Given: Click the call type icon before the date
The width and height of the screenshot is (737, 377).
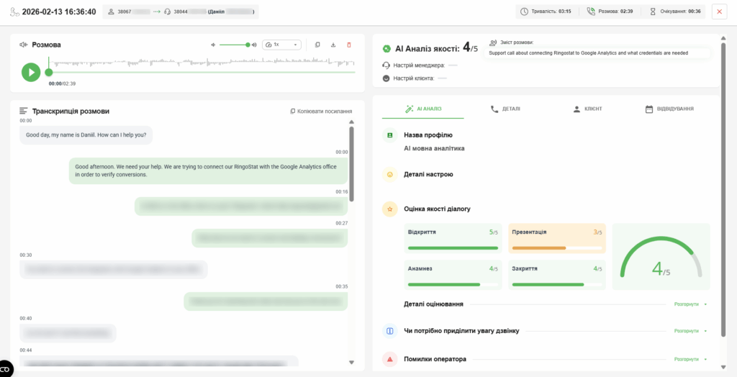Looking at the screenshot, I should pyautogui.click(x=14, y=12).
